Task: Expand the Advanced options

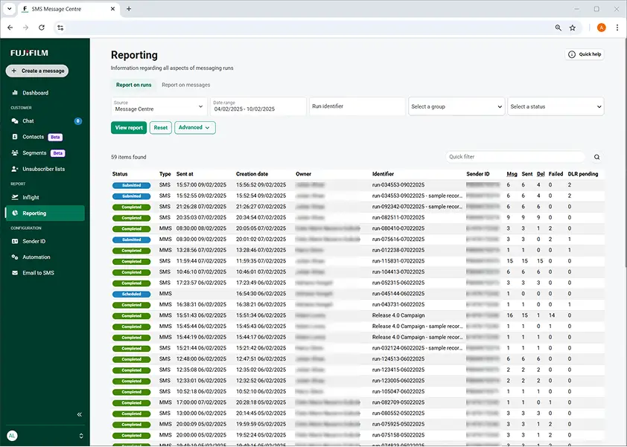Action: pyautogui.click(x=194, y=128)
